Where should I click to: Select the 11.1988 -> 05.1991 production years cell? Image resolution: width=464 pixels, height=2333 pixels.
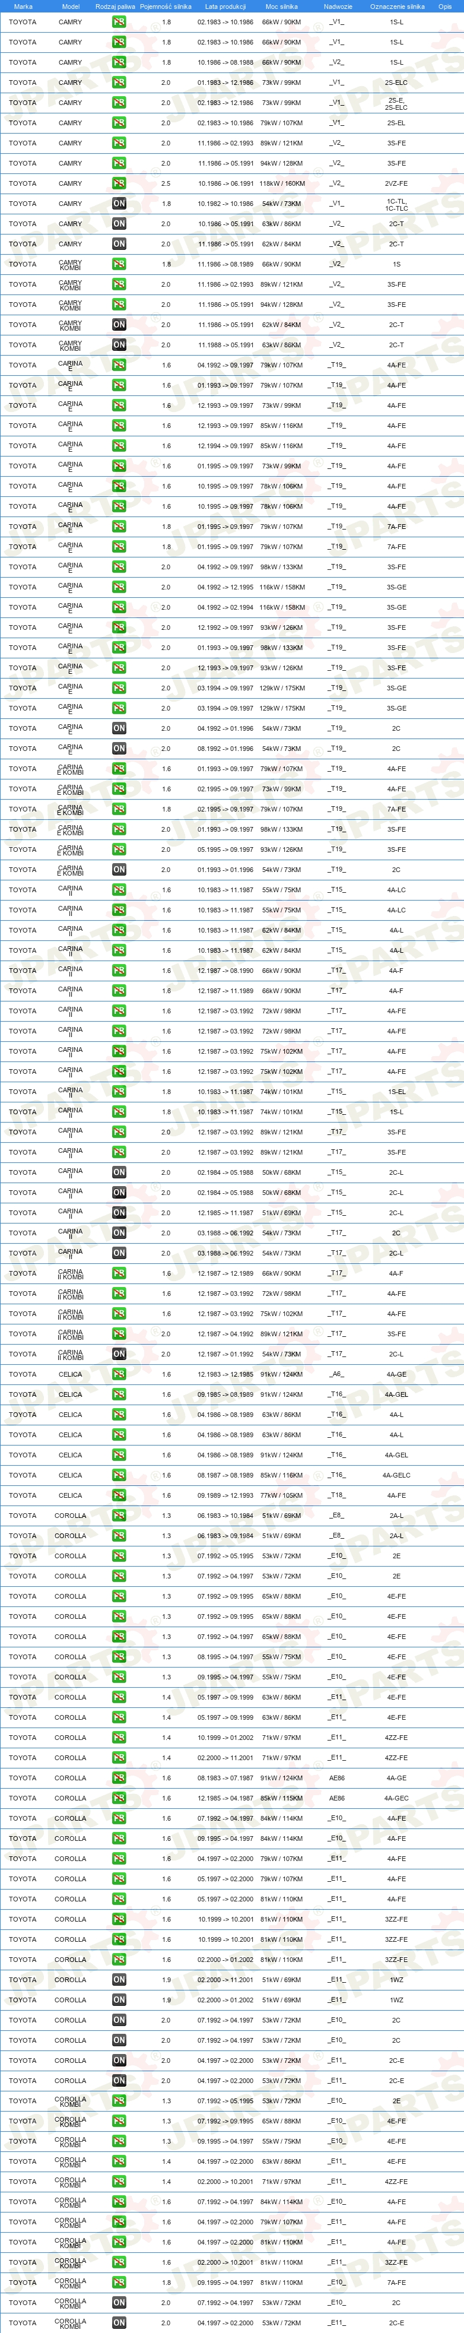coord(225,345)
